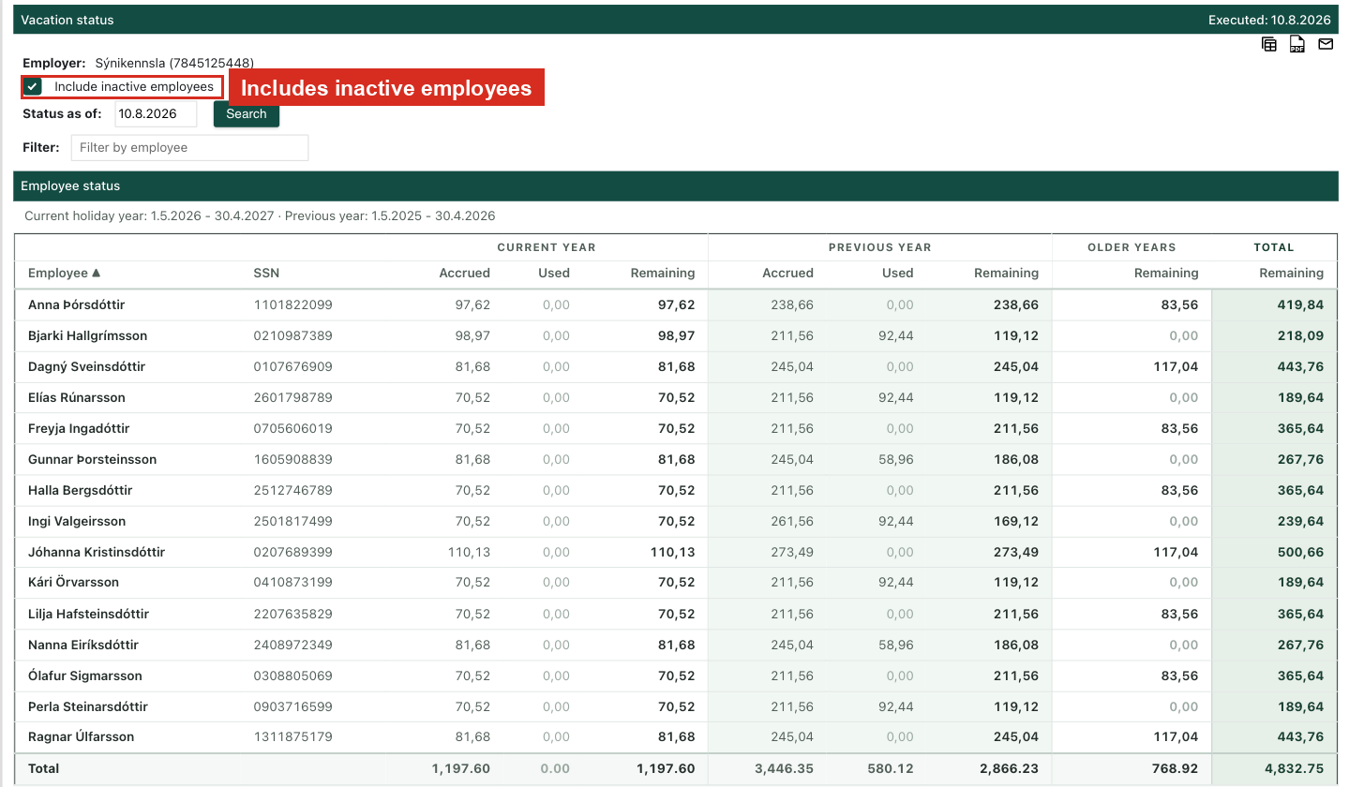Uncheck the Include inactive employees checkbox
1349x787 pixels.
[34, 87]
